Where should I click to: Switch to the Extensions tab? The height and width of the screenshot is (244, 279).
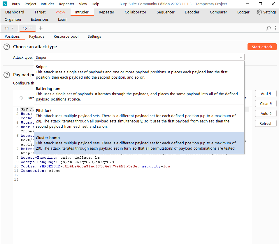tap(40, 20)
